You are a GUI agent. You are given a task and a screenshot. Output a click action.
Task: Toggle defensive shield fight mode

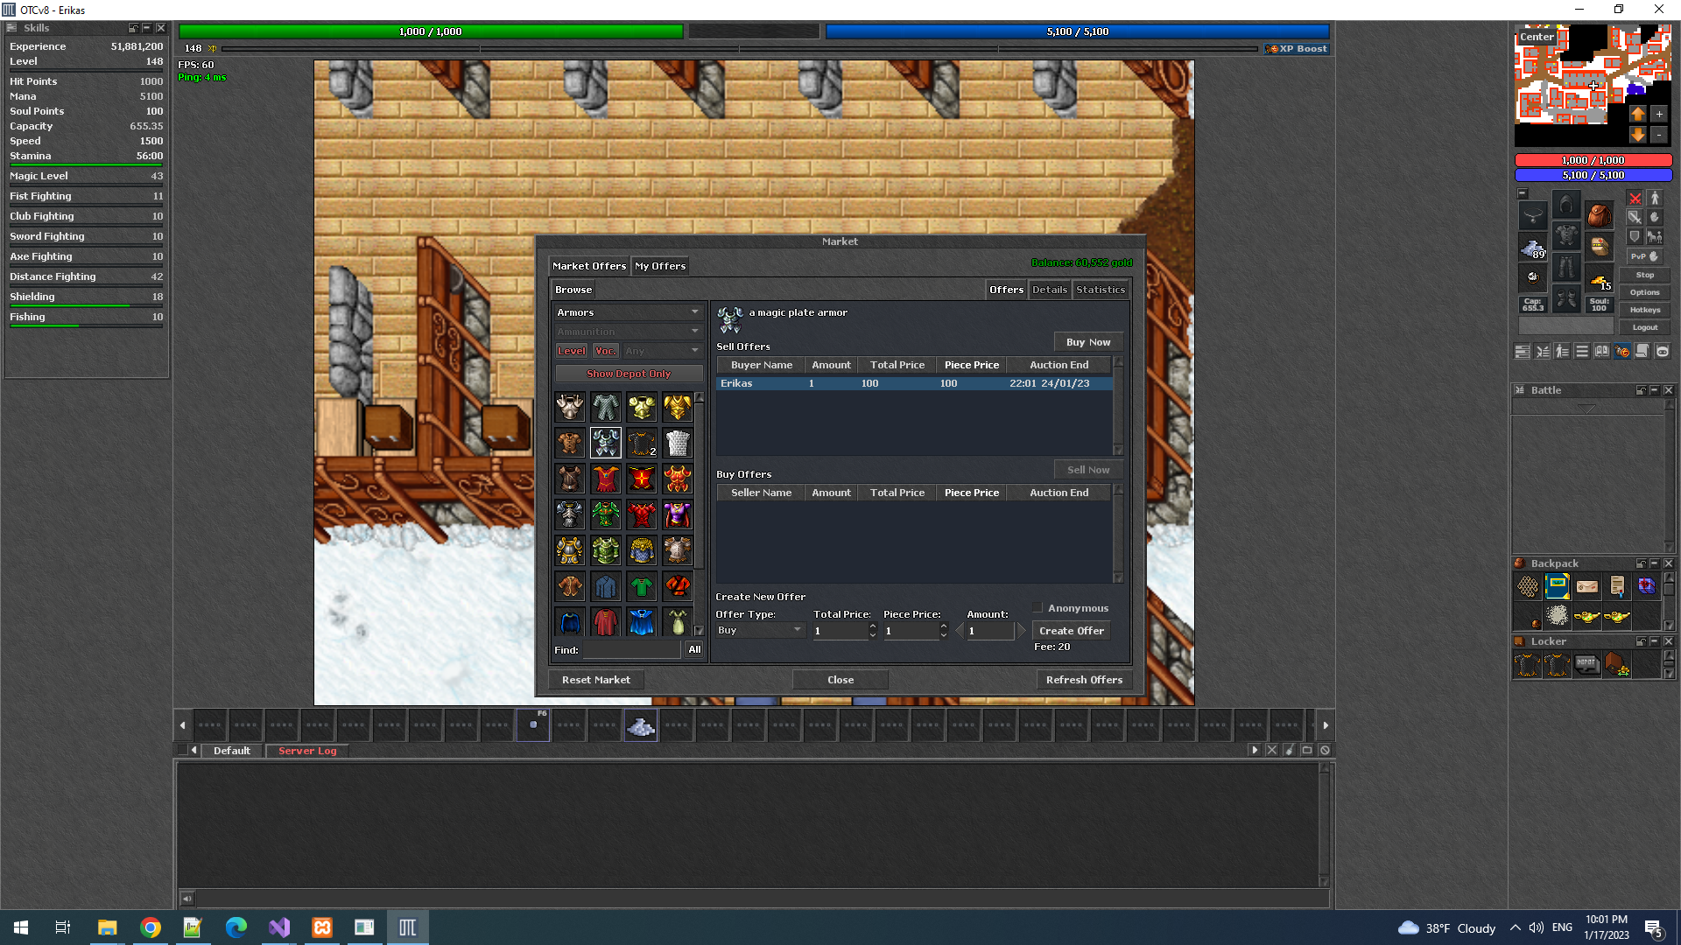pyautogui.click(x=1635, y=237)
